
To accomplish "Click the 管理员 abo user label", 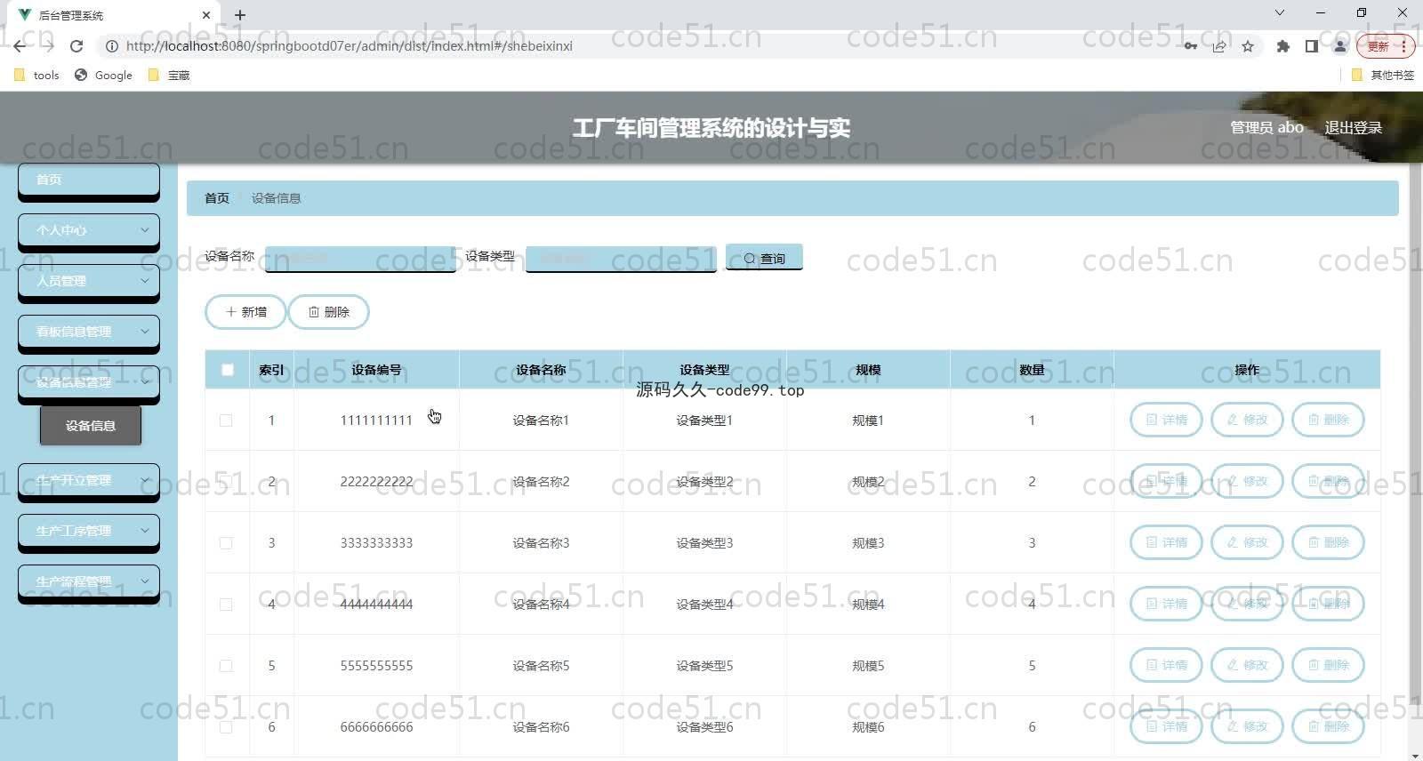I will click(x=1266, y=127).
